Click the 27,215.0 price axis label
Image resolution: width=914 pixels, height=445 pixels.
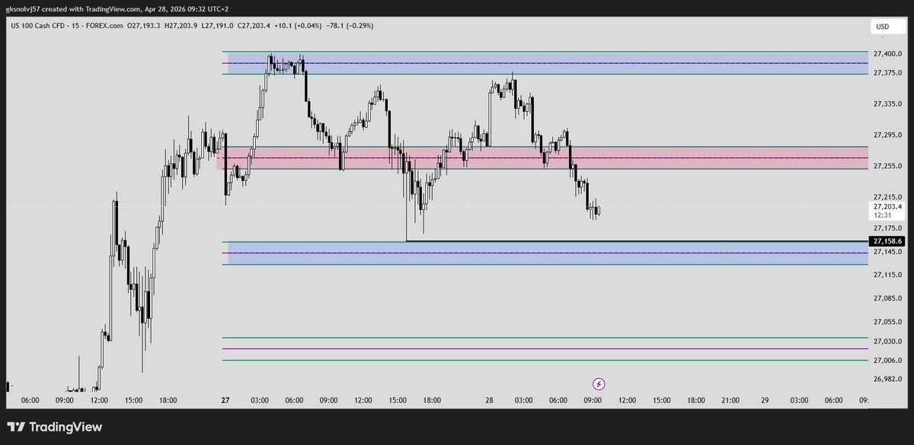point(888,196)
